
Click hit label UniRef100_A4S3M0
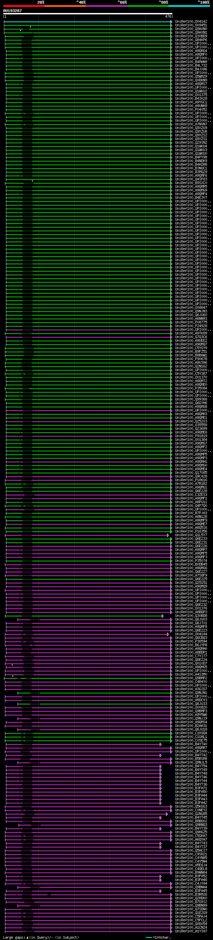click(191, 675)
